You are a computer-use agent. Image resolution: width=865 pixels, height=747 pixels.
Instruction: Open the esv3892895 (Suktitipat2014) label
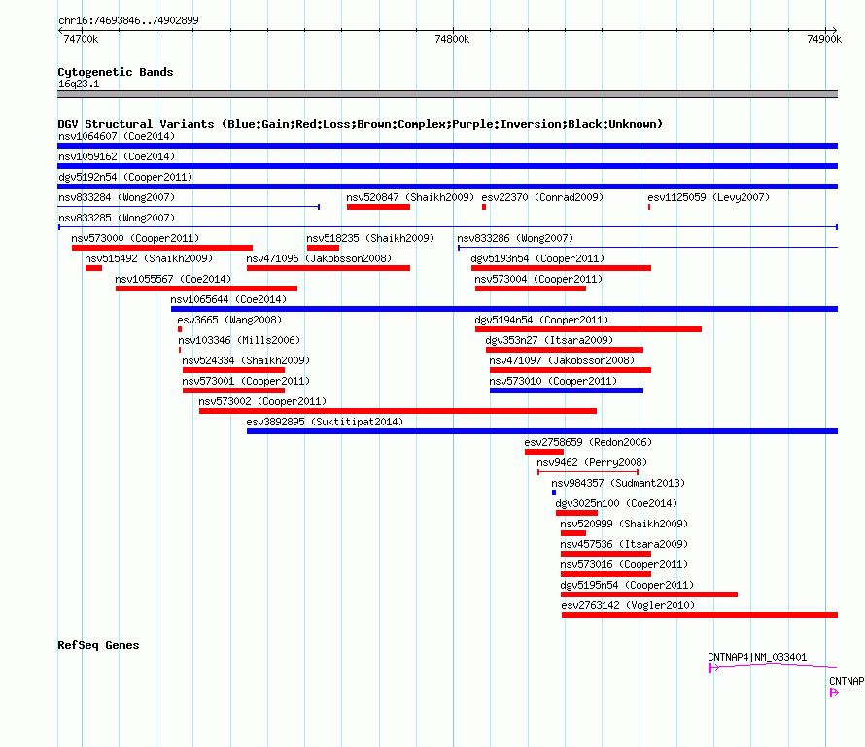pos(325,422)
